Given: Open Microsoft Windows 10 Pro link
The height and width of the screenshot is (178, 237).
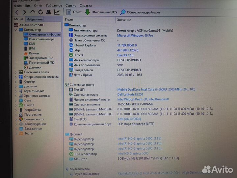Looking at the screenshot, I should click(135, 35).
